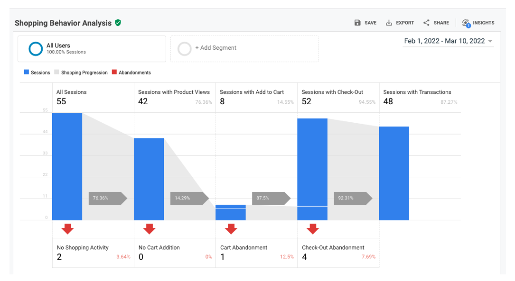Select the All Sessions funnel bar
515x281 pixels.
point(67,166)
